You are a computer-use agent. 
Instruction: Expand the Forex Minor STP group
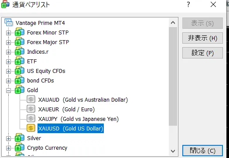click(8, 33)
